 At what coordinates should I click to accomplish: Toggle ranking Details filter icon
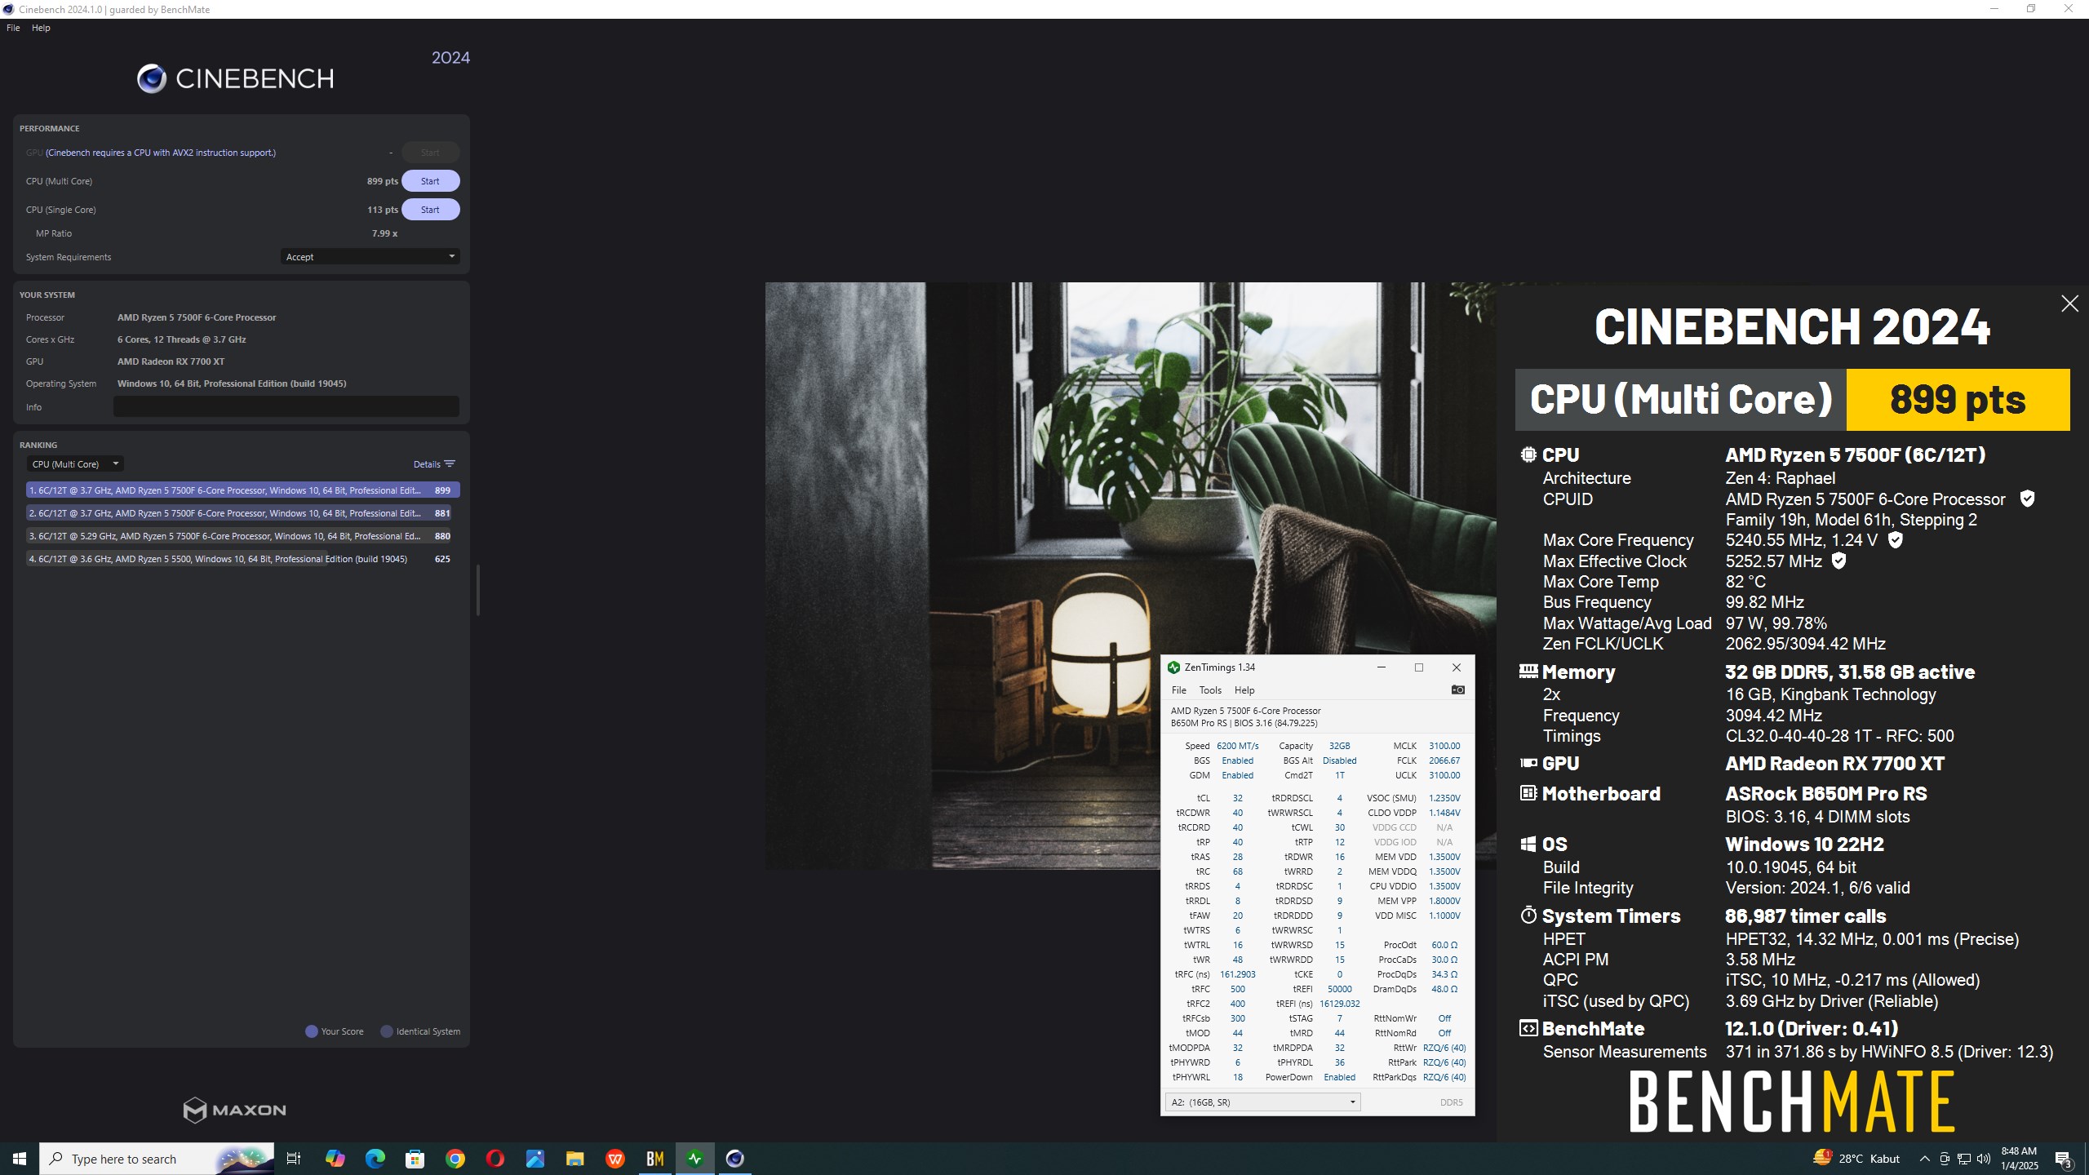coord(450,464)
